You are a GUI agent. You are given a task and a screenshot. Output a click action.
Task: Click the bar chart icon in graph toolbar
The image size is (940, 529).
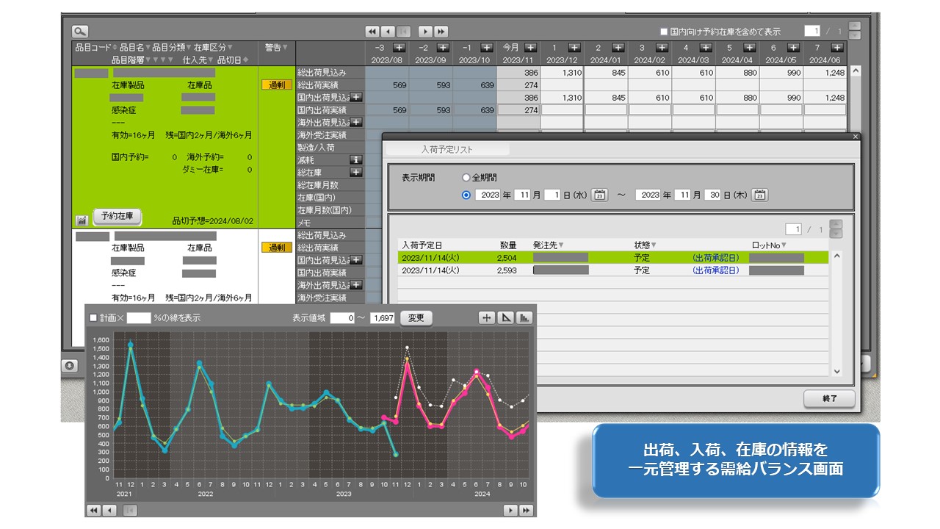coord(524,318)
